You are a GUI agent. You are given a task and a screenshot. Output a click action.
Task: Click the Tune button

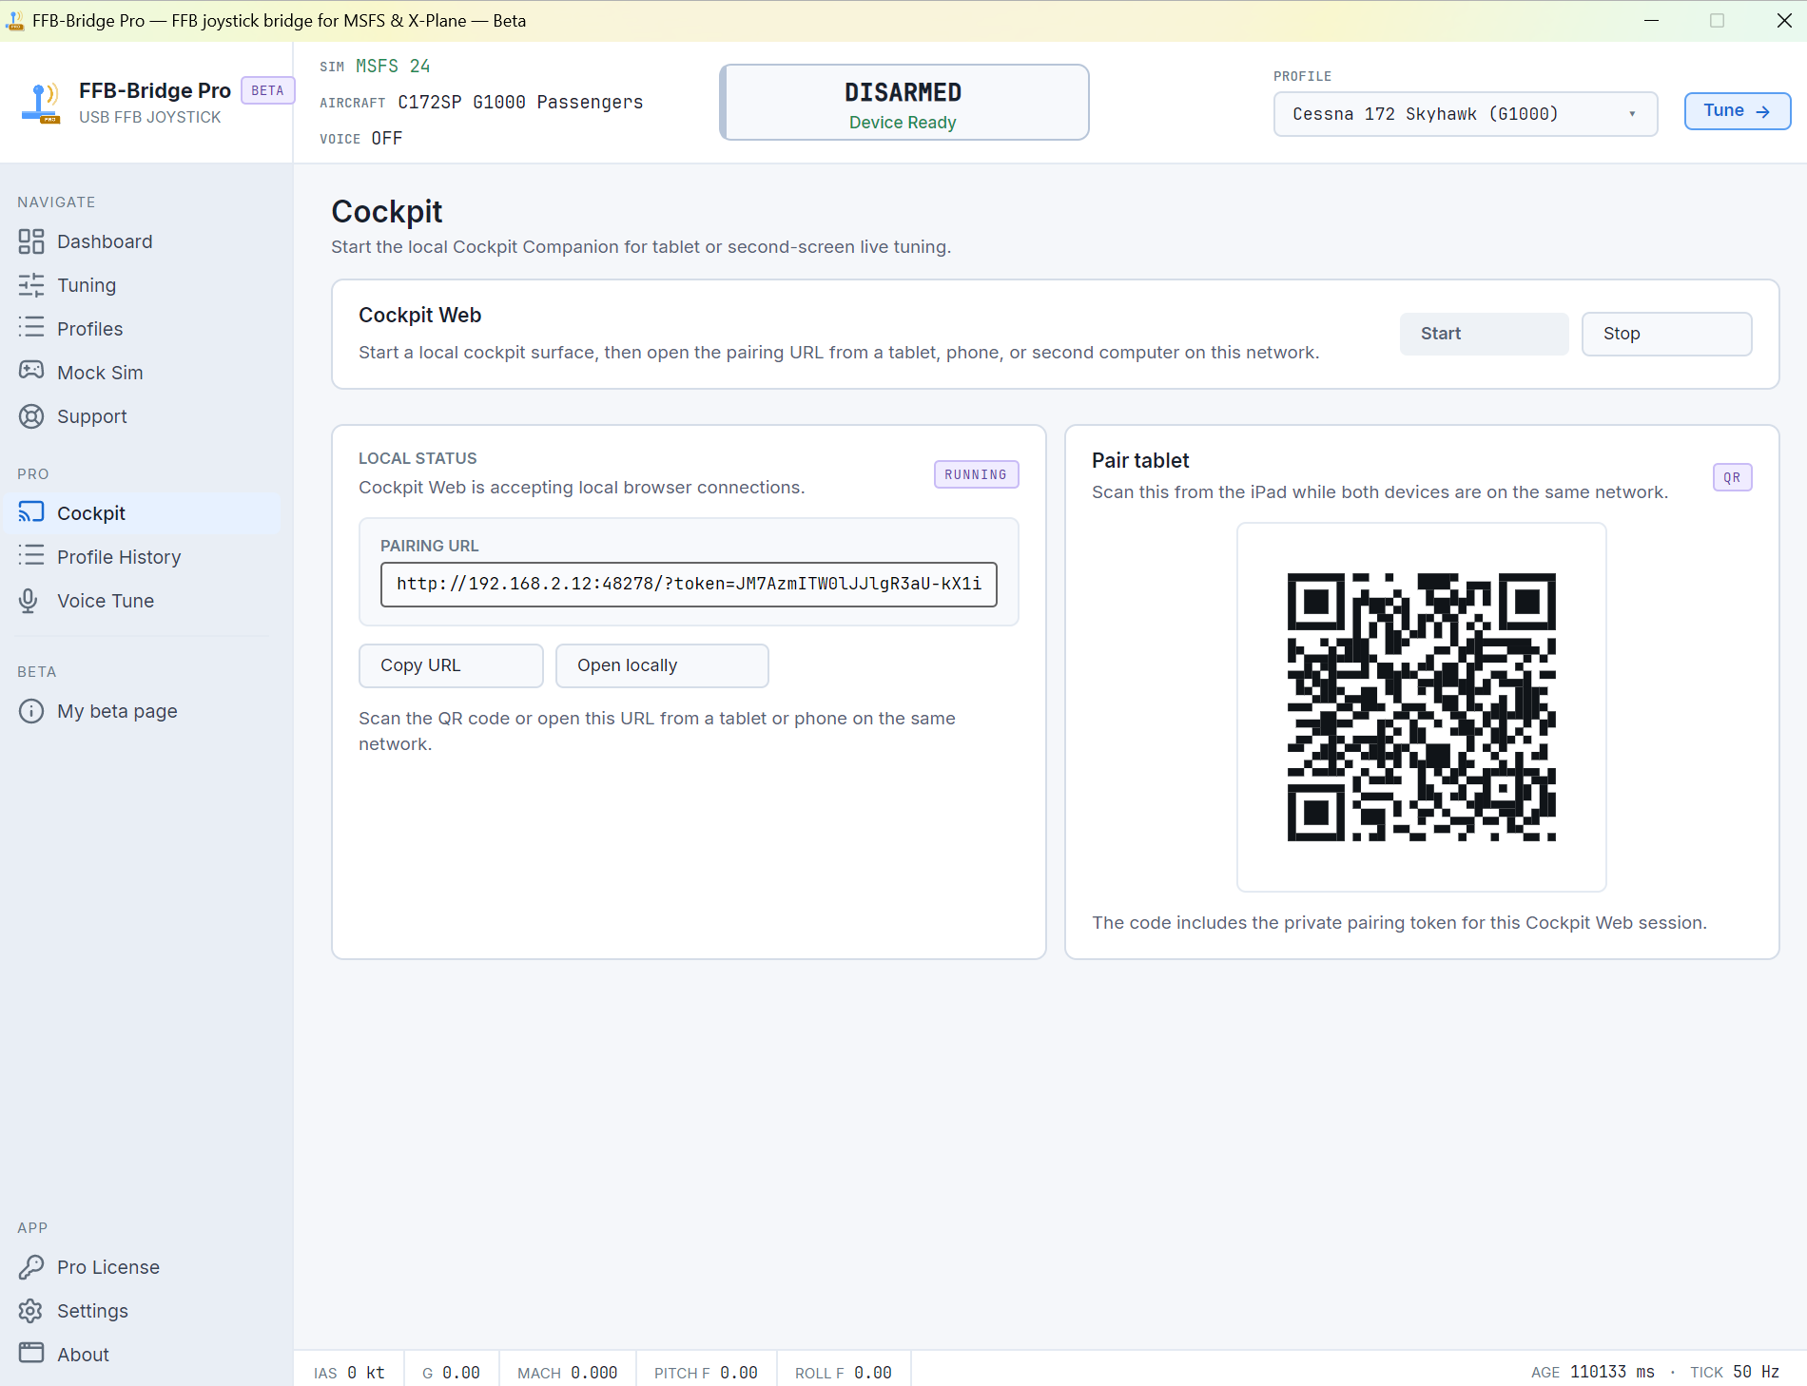pyautogui.click(x=1737, y=111)
